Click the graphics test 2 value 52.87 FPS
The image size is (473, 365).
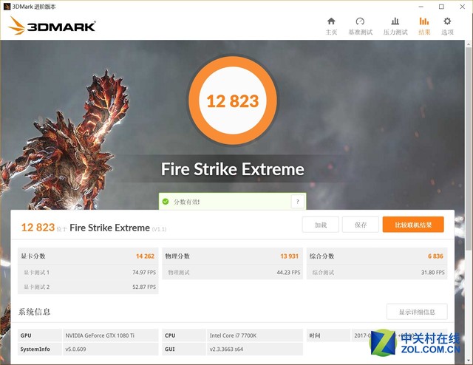pos(144,287)
